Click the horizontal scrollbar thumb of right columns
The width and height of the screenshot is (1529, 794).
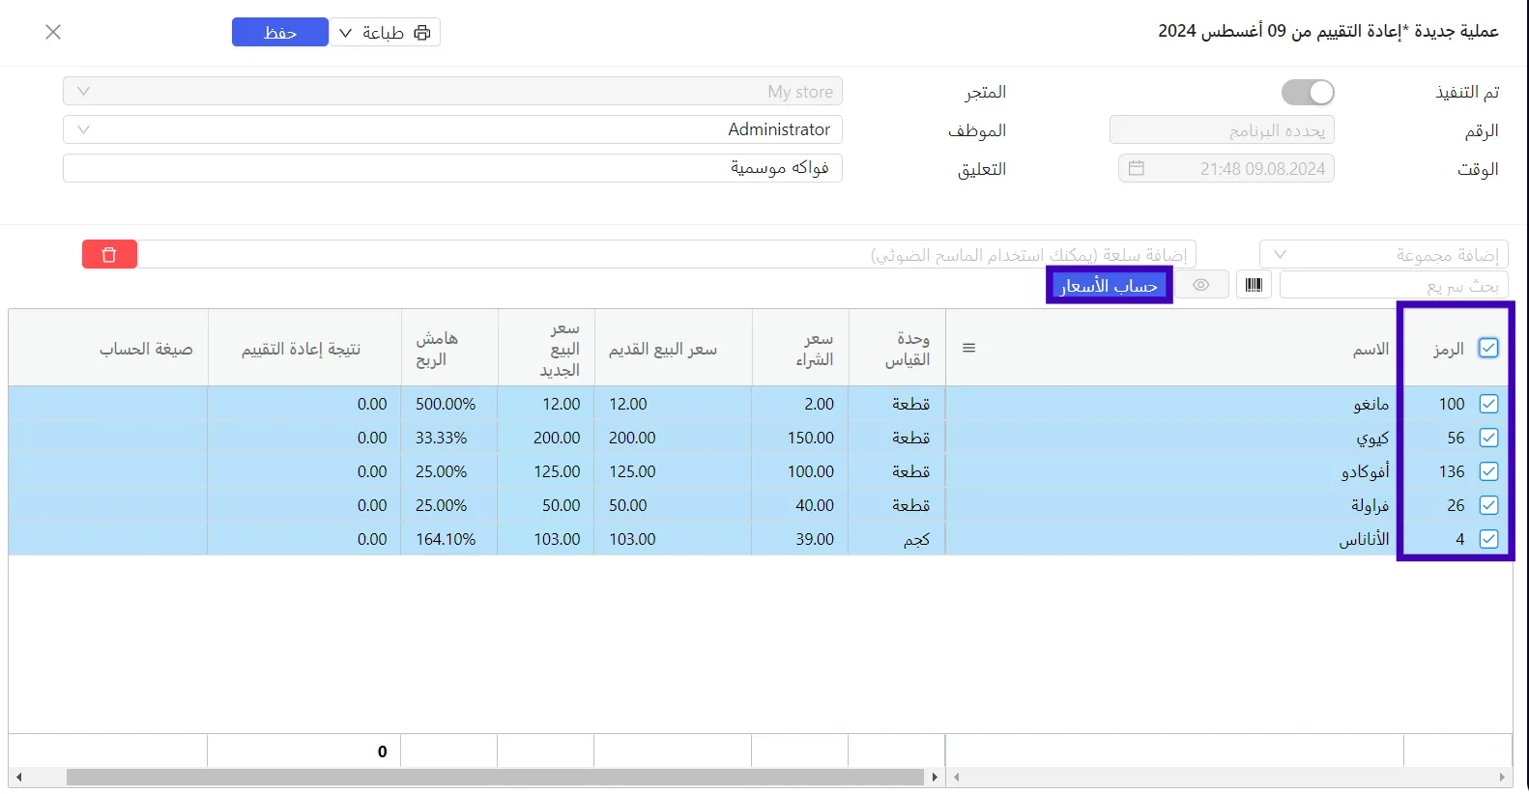click(x=495, y=777)
